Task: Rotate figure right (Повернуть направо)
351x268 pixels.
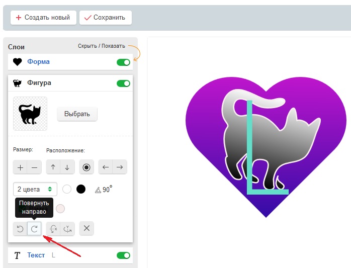Action: pos(34,229)
